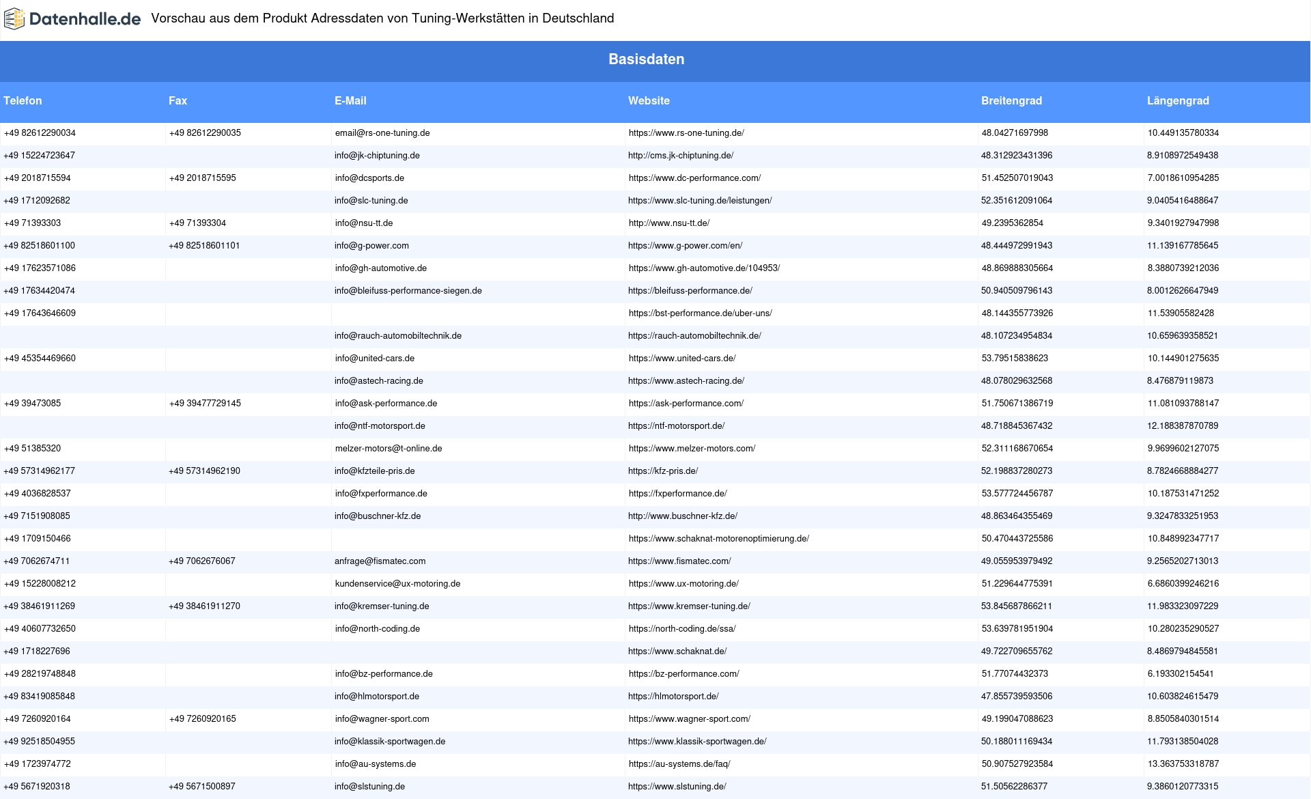Viewport: 1311px width, 799px height.
Task: Select longitude 13.363753318787
Action: click(x=1183, y=764)
